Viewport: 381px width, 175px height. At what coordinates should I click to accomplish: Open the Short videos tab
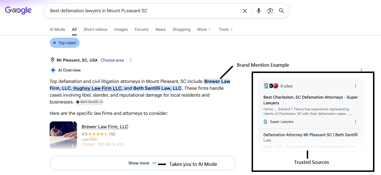click(95, 29)
